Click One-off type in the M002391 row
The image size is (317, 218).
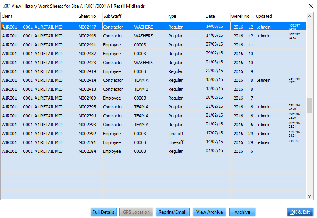tap(176, 142)
